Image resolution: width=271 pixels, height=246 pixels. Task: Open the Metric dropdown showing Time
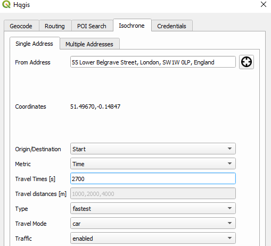click(x=153, y=163)
